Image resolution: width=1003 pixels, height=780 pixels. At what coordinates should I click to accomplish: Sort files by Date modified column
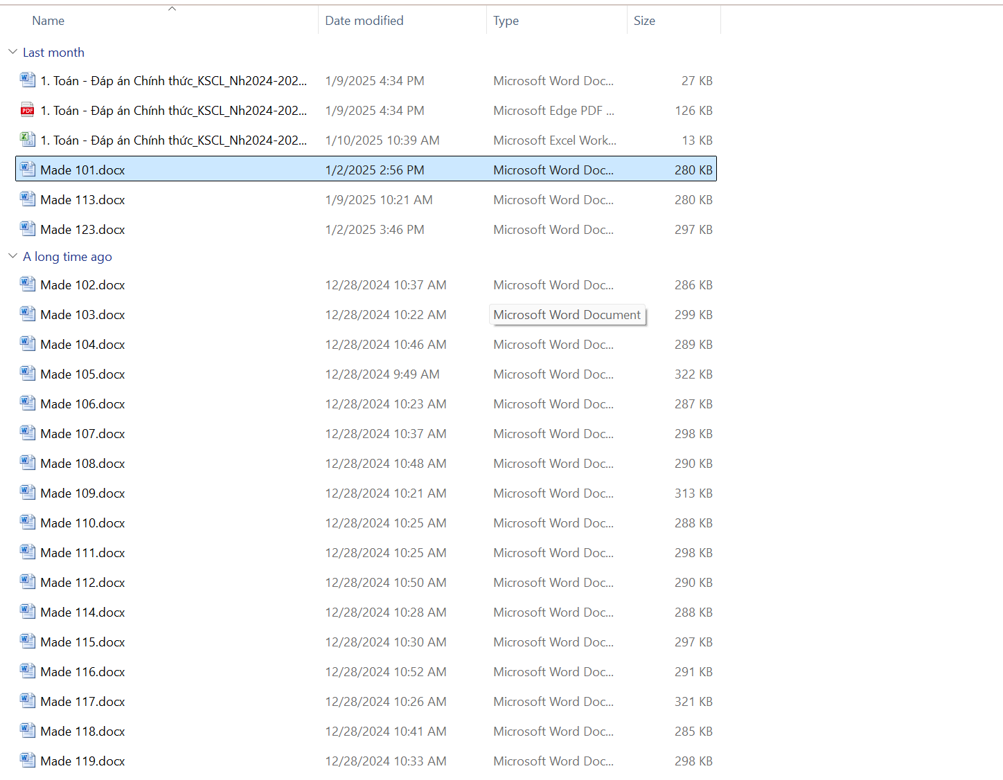pyautogui.click(x=364, y=21)
